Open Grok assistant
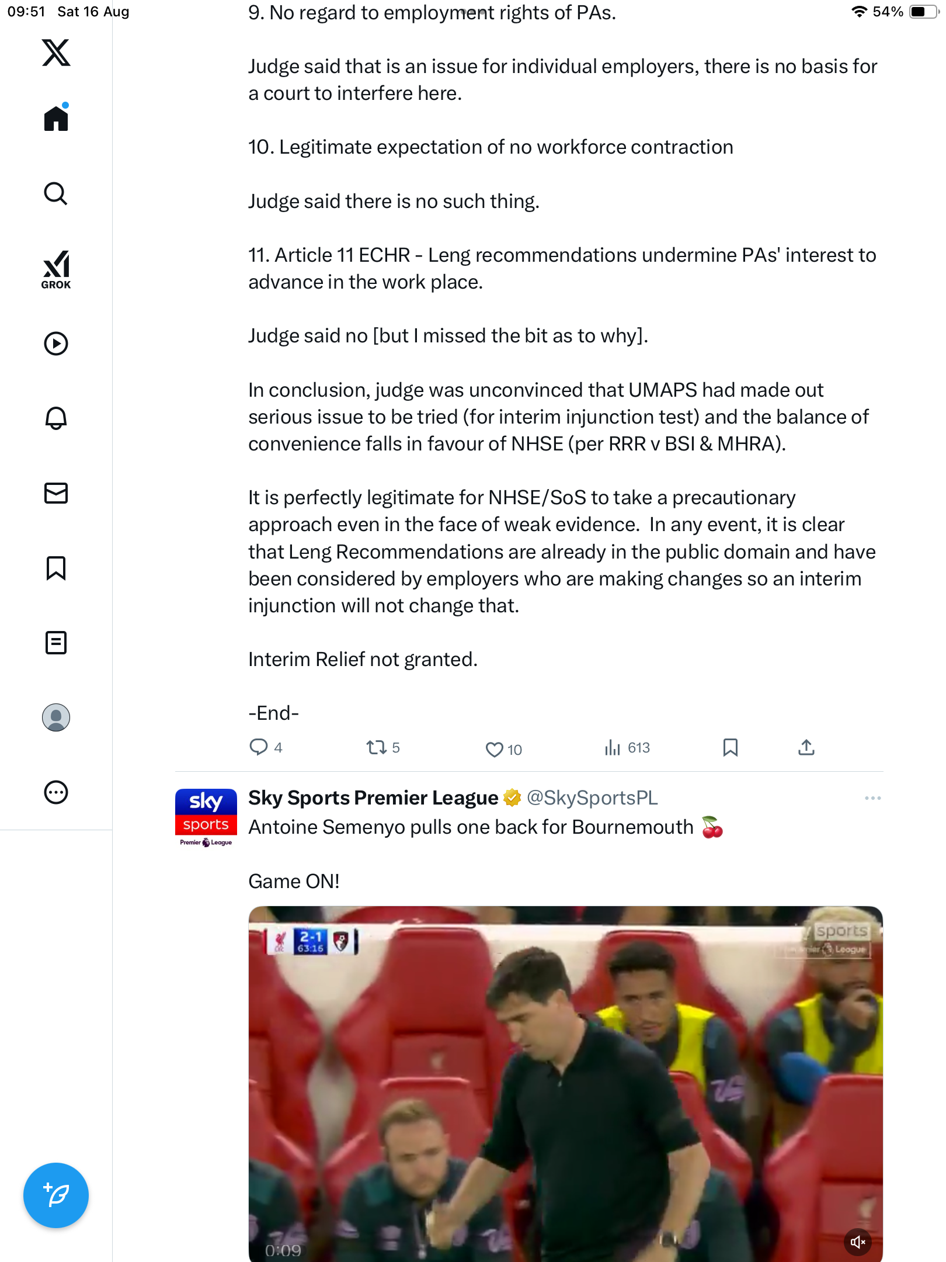This screenshot has width=946, height=1262. click(x=56, y=270)
